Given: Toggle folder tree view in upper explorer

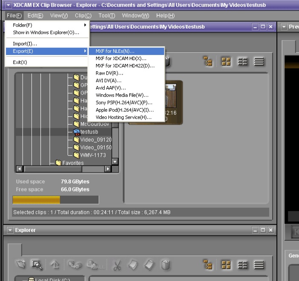Looking at the screenshot, I should [x=208, y=61].
